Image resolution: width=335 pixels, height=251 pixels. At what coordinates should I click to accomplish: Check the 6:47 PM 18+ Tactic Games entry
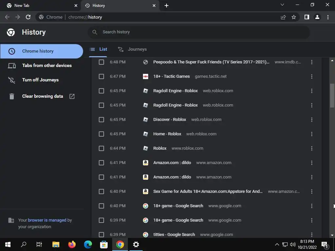click(x=101, y=76)
